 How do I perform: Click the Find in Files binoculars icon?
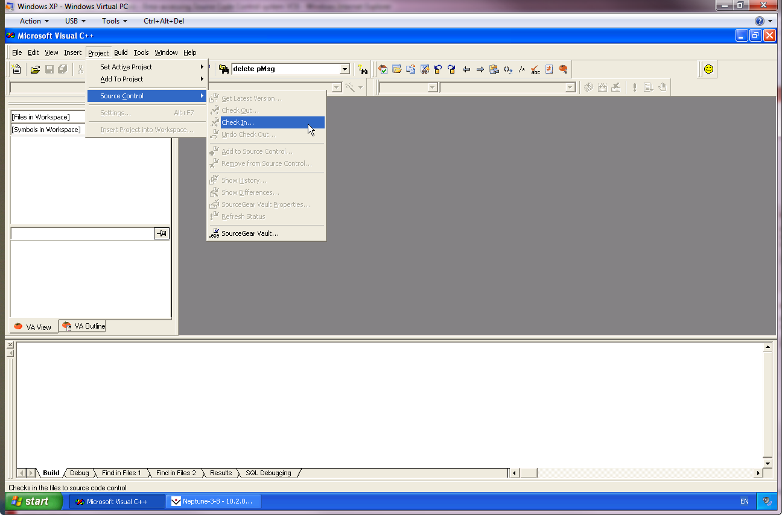(224, 69)
